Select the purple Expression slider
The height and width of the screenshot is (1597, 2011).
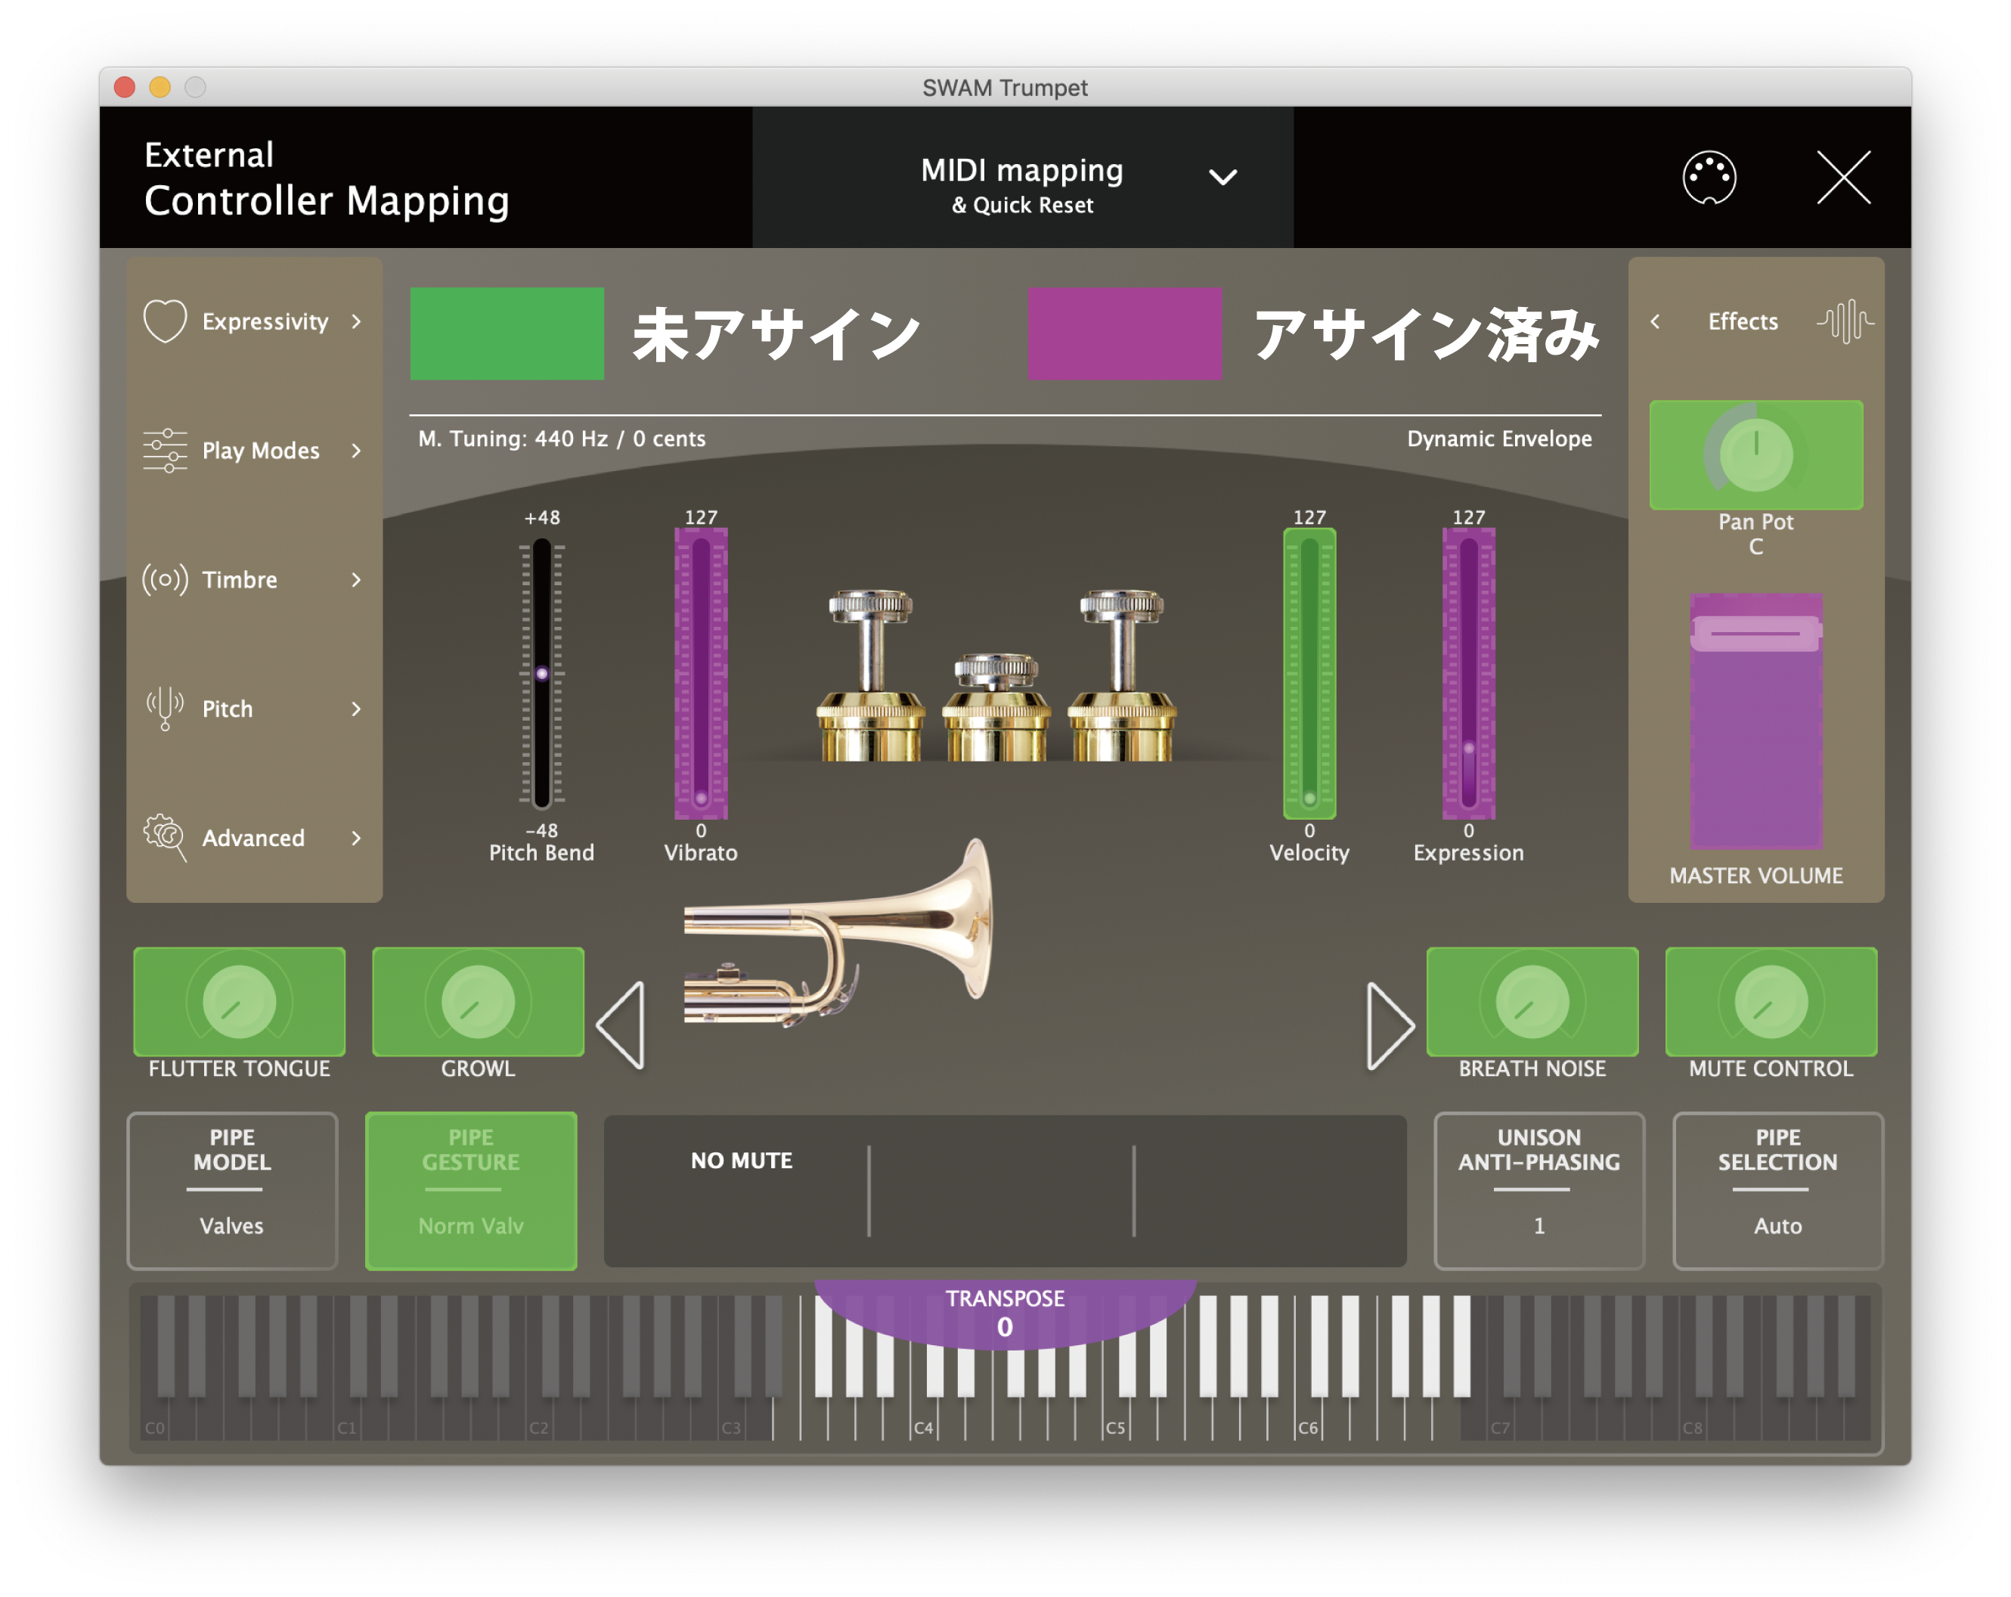[1468, 674]
